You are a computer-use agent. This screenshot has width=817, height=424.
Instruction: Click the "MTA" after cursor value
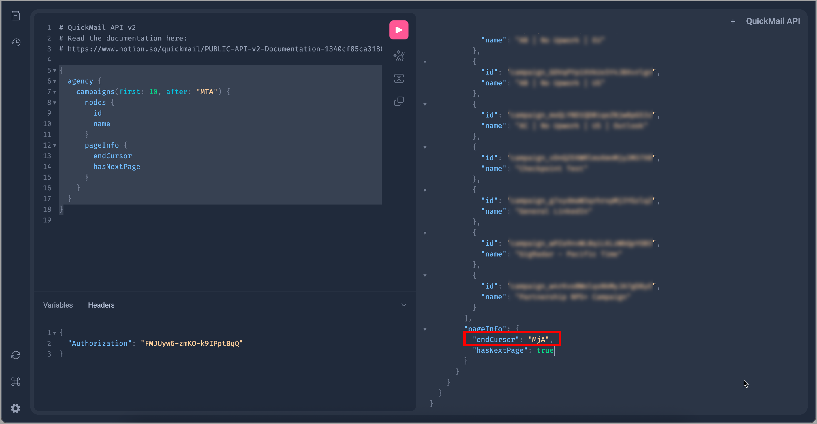[x=207, y=91]
